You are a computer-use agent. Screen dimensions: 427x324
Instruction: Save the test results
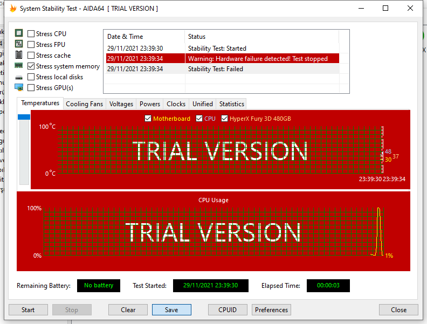(171, 310)
